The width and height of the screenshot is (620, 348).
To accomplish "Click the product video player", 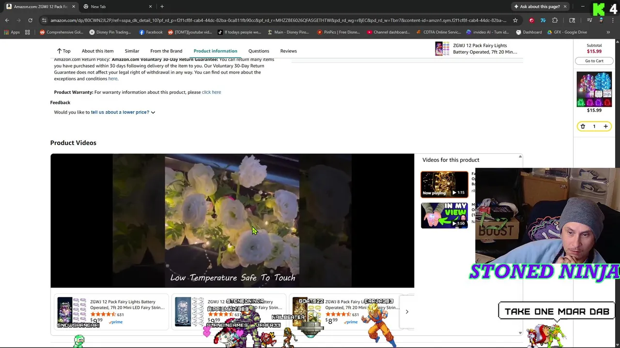I will point(232,220).
